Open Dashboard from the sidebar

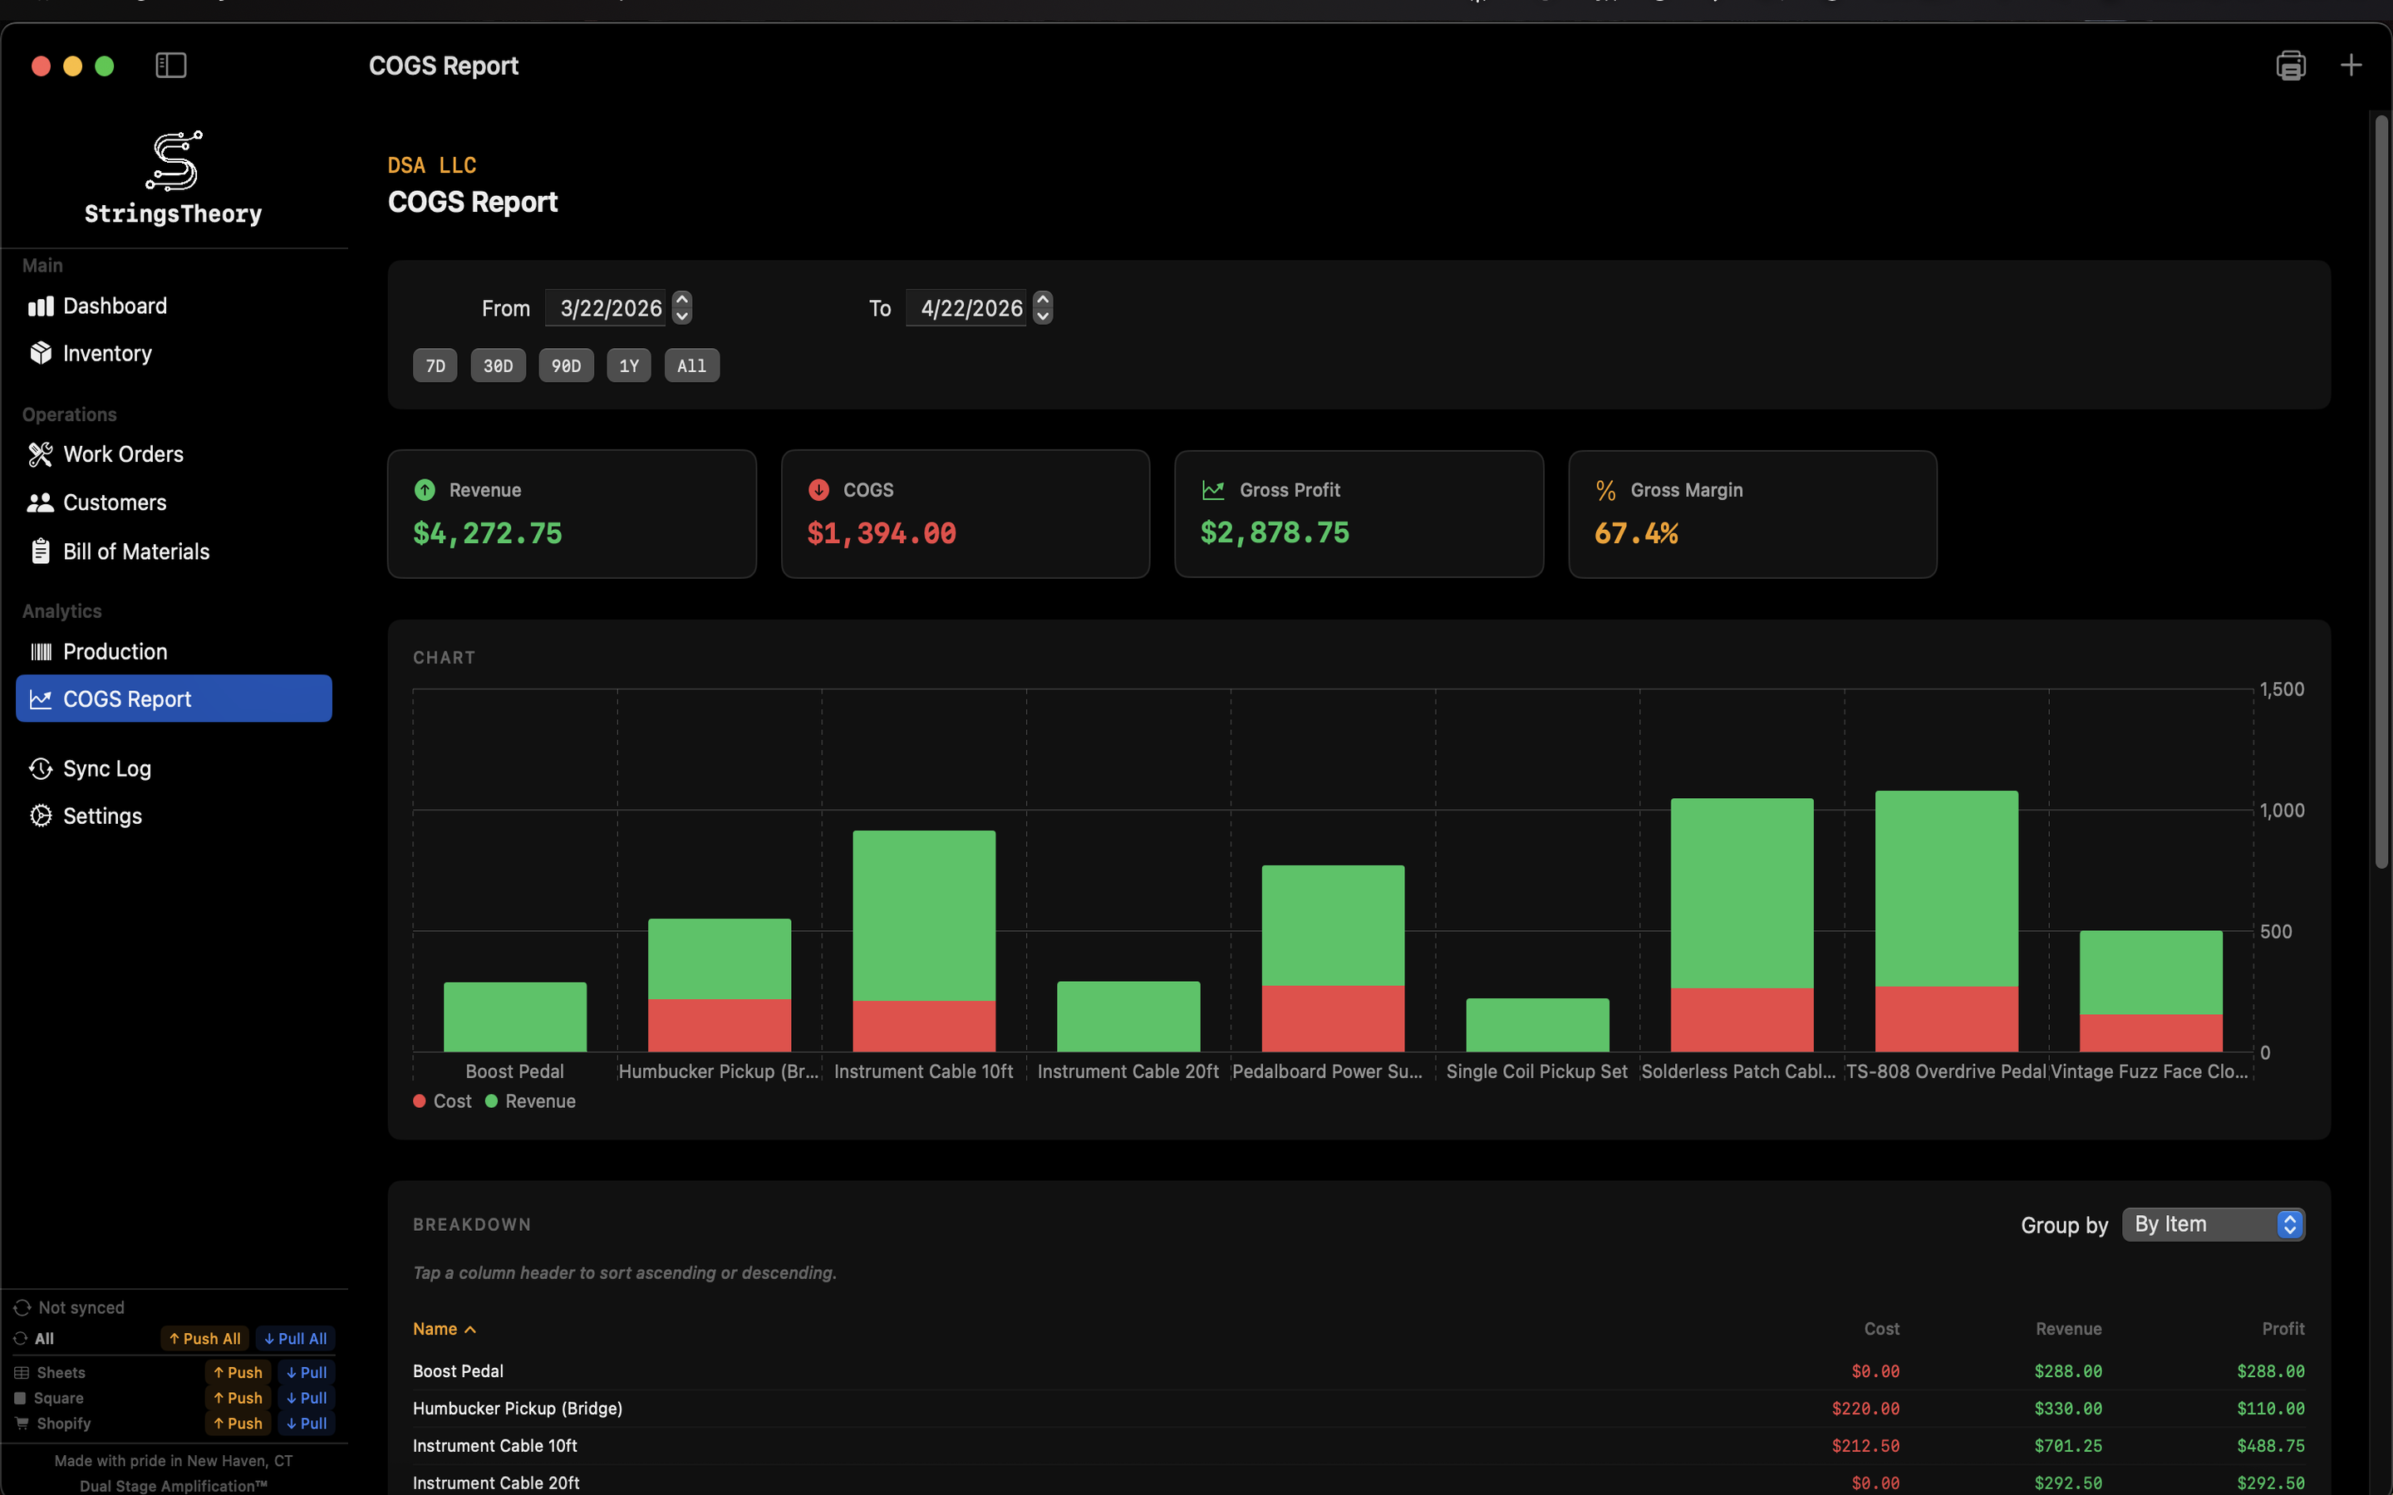114,306
